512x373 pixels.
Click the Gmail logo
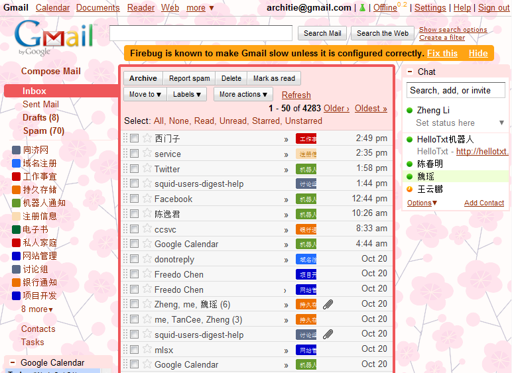(x=54, y=38)
